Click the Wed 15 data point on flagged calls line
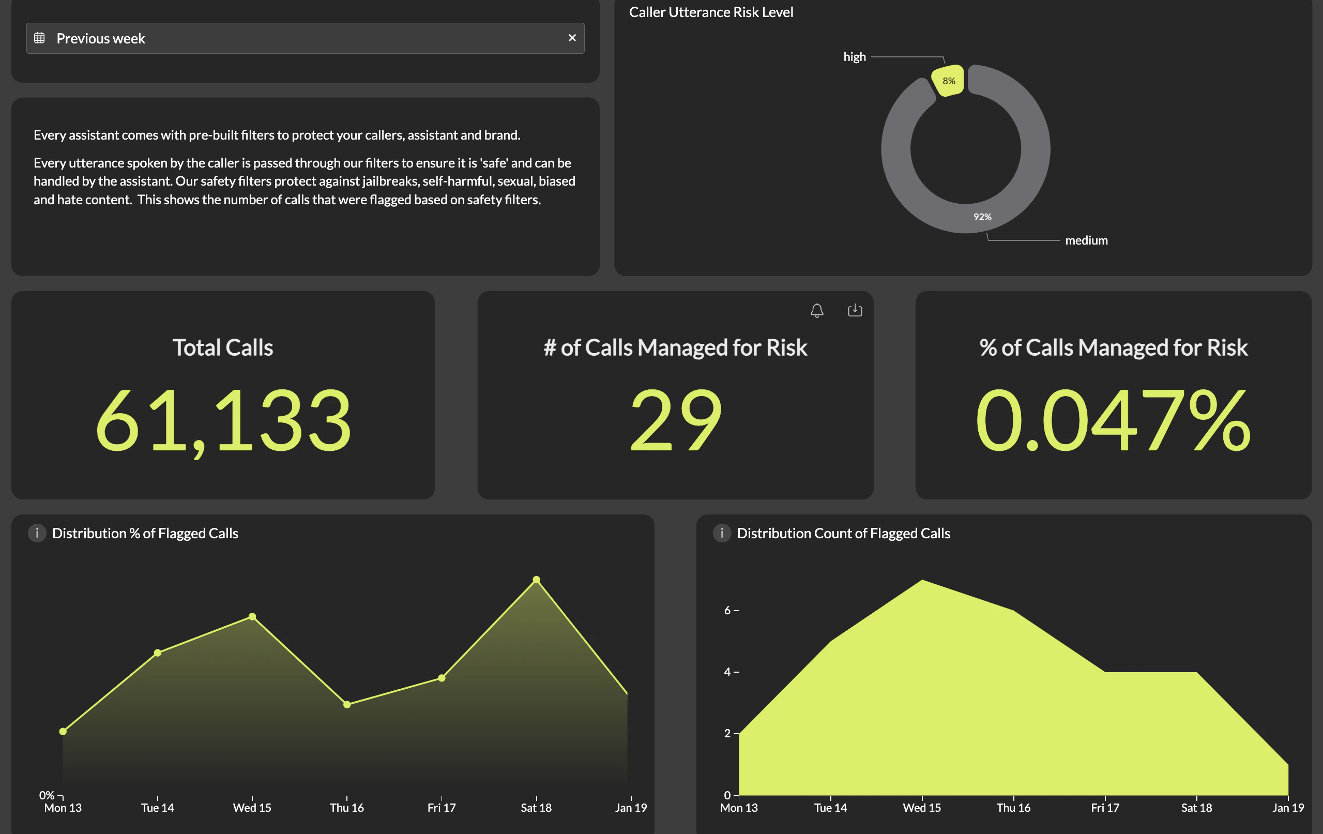Screen dimensions: 1323x834 pyautogui.click(x=252, y=616)
